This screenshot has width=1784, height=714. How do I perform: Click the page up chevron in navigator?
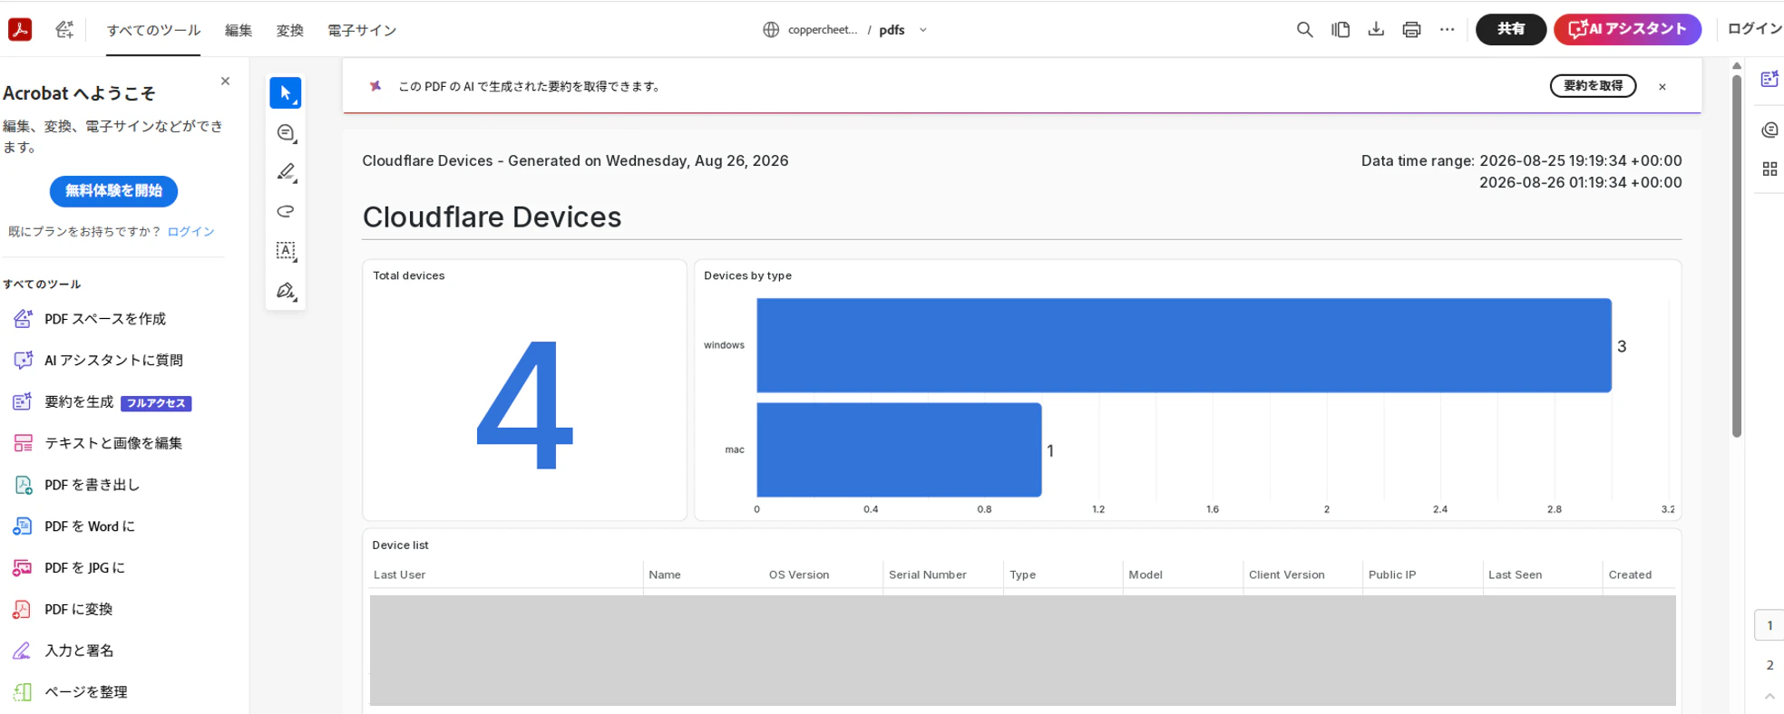pos(1769,697)
